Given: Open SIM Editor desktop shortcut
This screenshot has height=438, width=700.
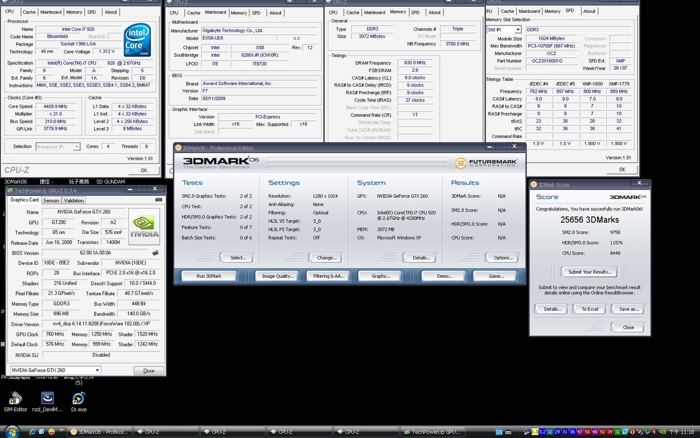Looking at the screenshot, I should click(x=15, y=401).
